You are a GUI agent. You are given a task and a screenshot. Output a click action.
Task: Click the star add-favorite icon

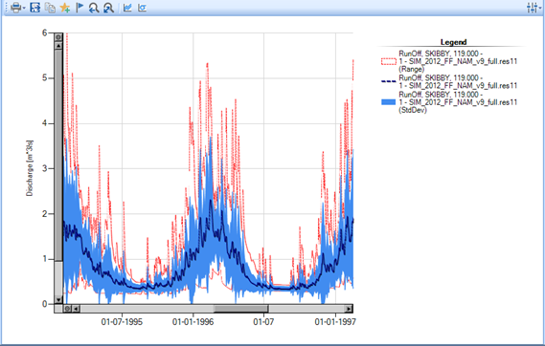65,8
